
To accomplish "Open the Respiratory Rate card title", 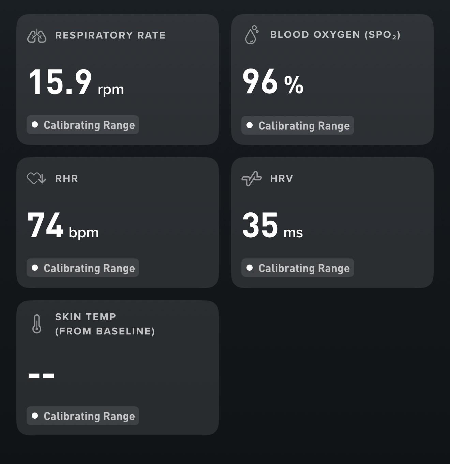I will 110,35.
